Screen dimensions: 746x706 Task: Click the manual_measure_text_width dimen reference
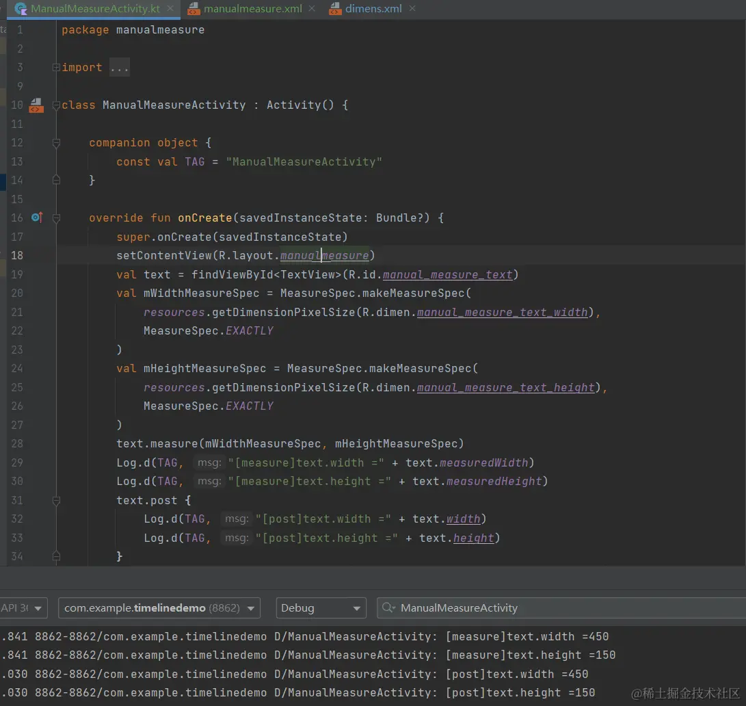[x=502, y=312]
